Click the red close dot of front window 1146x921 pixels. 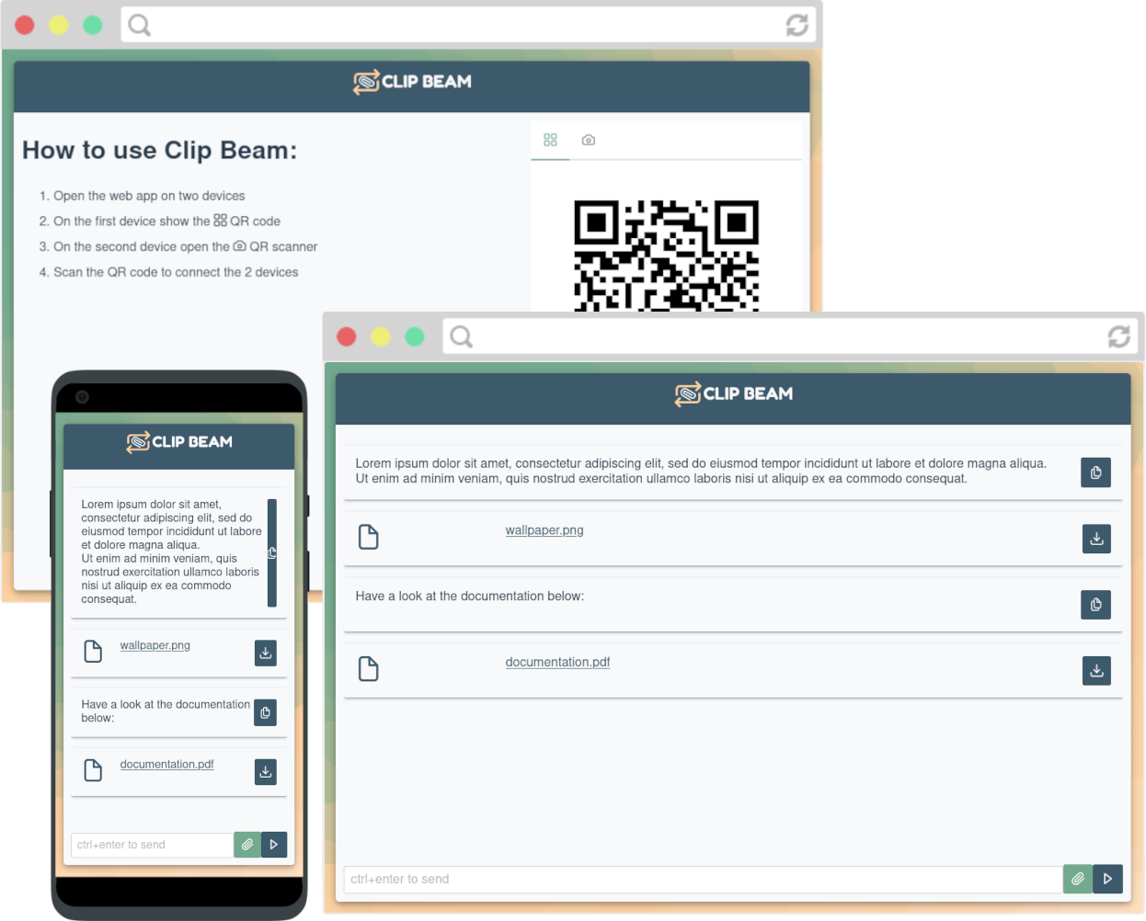[347, 336]
